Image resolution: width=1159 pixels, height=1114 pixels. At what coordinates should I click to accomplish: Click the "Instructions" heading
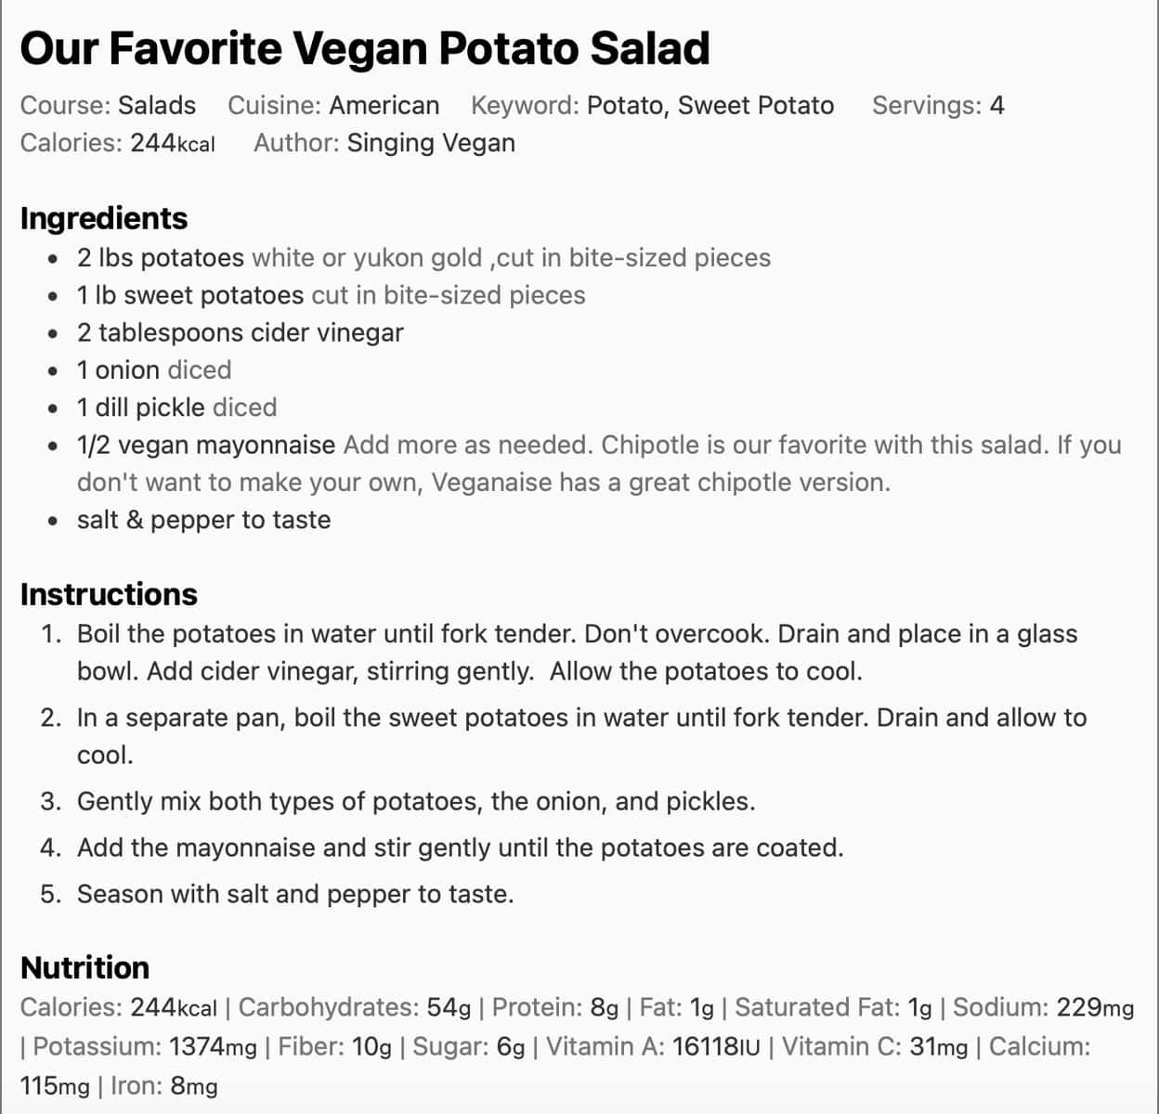(x=109, y=594)
